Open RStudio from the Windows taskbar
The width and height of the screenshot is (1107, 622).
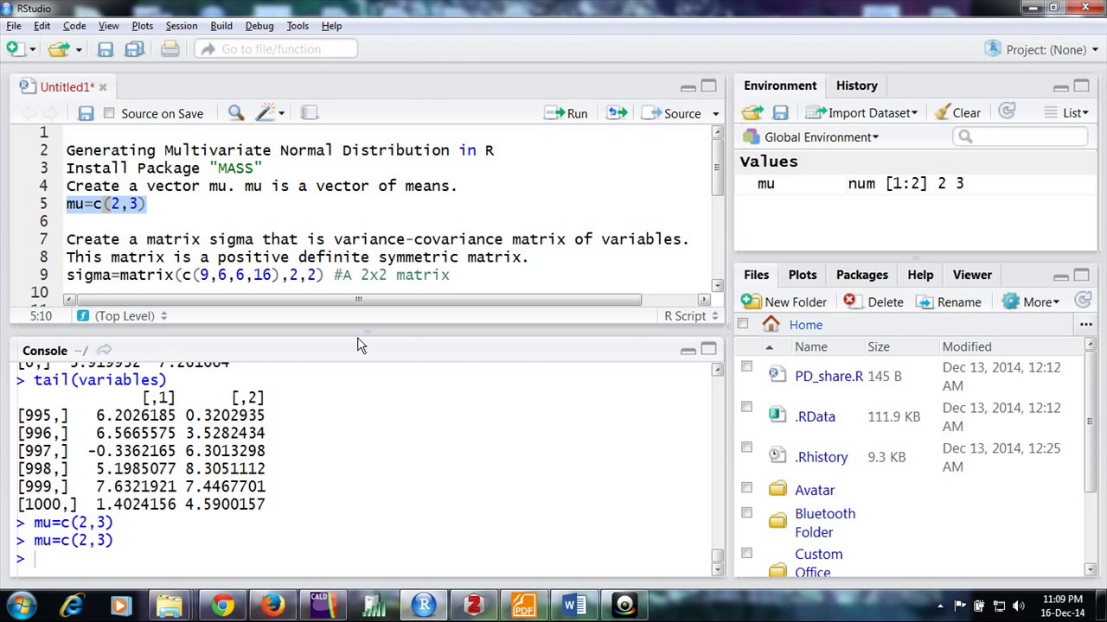click(424, 605)
